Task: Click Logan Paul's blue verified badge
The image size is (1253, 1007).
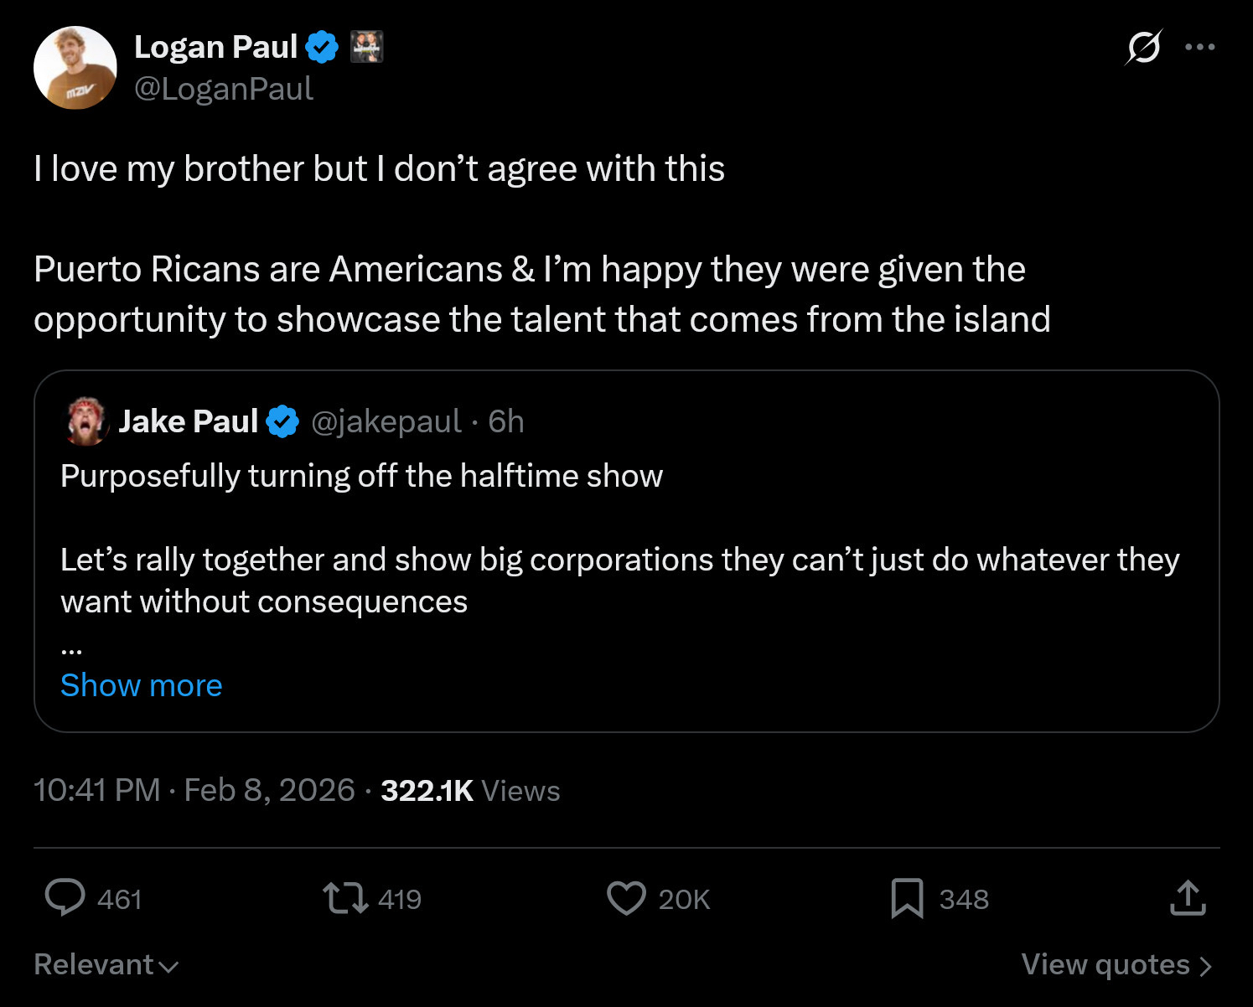Action: coord(322,47)
